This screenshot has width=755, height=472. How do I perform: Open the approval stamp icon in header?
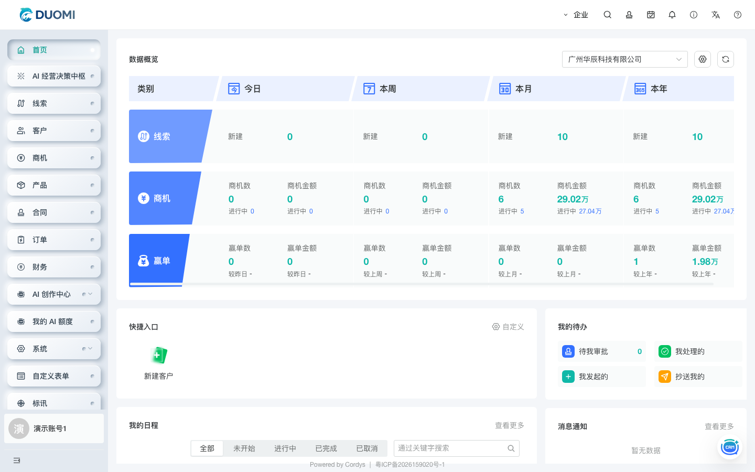[629, 15]
